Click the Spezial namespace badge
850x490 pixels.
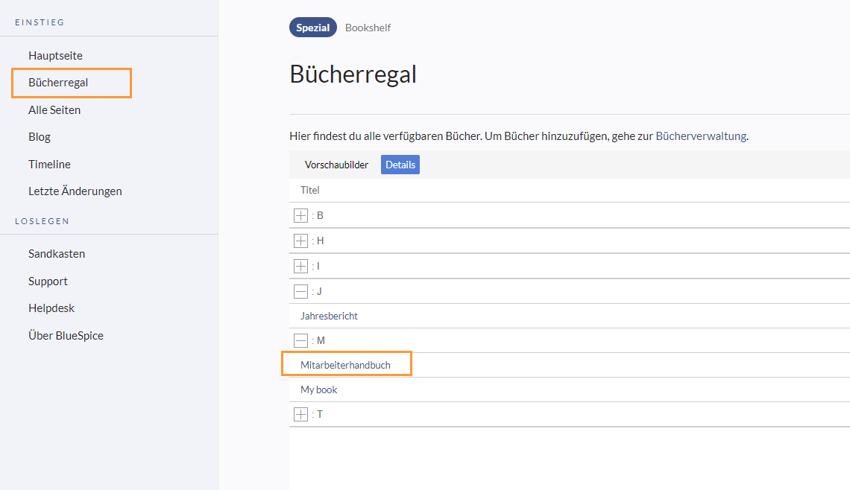point(313,28)
